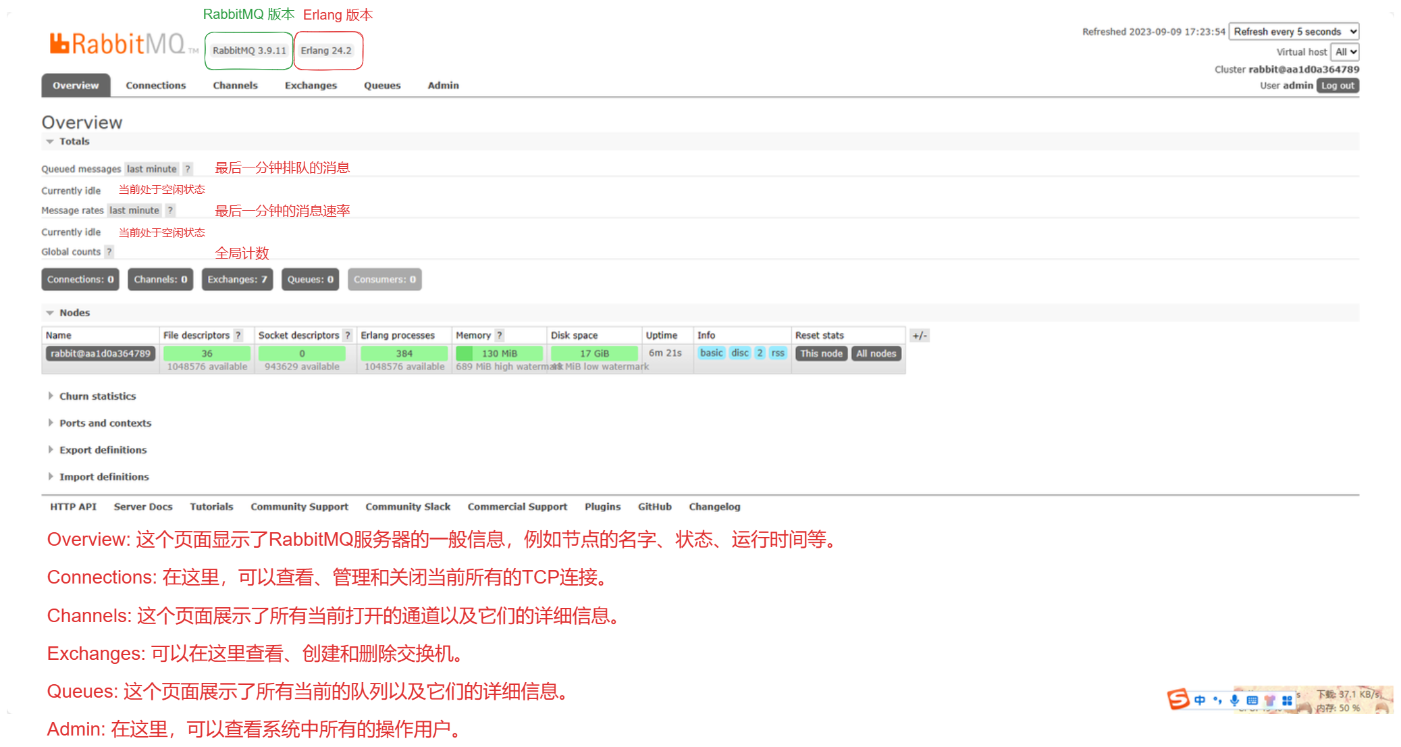Click the Log out button
This screenshot has width=1401, height=747.
click(1338, 86)
